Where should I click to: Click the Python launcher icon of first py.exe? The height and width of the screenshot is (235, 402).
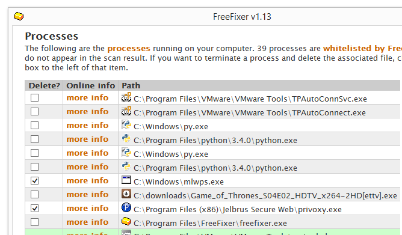[126, 125]
